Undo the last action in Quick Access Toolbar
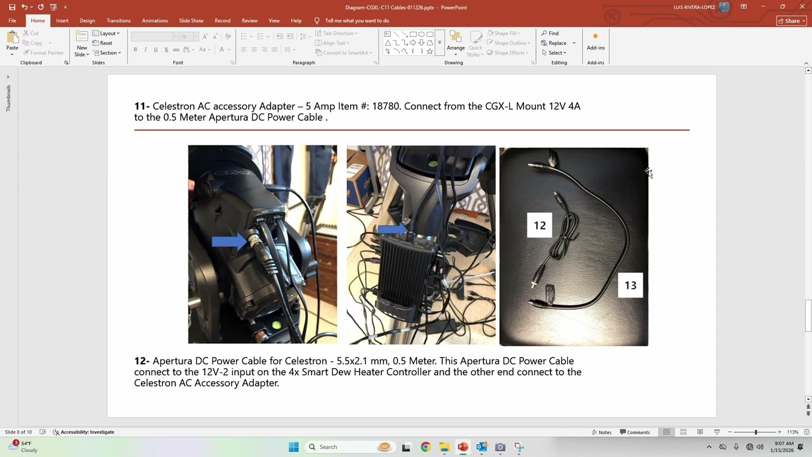This screenshot has width=812, height=457. tap(24, 7)
